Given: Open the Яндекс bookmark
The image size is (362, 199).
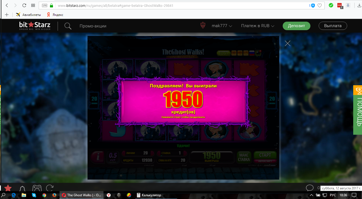Looking at the screenshot, I should (x=55, y=15).
